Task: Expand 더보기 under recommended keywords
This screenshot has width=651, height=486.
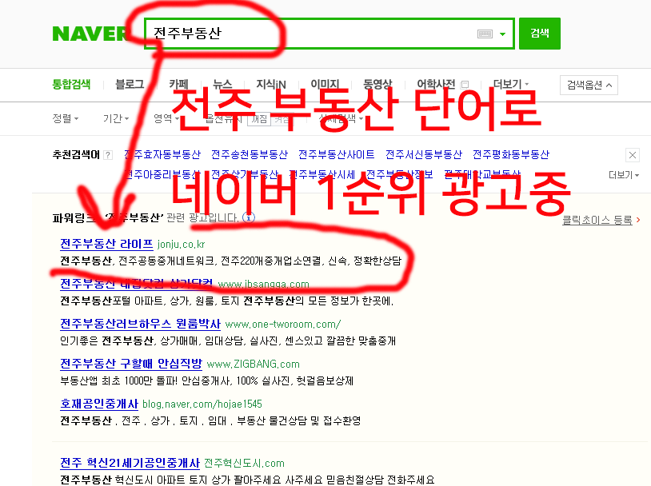Action: click(x=624, y=174)
